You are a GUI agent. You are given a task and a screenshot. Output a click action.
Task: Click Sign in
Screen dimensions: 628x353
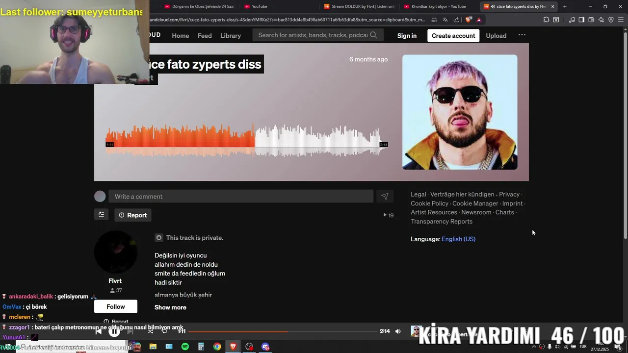[407, 35]
